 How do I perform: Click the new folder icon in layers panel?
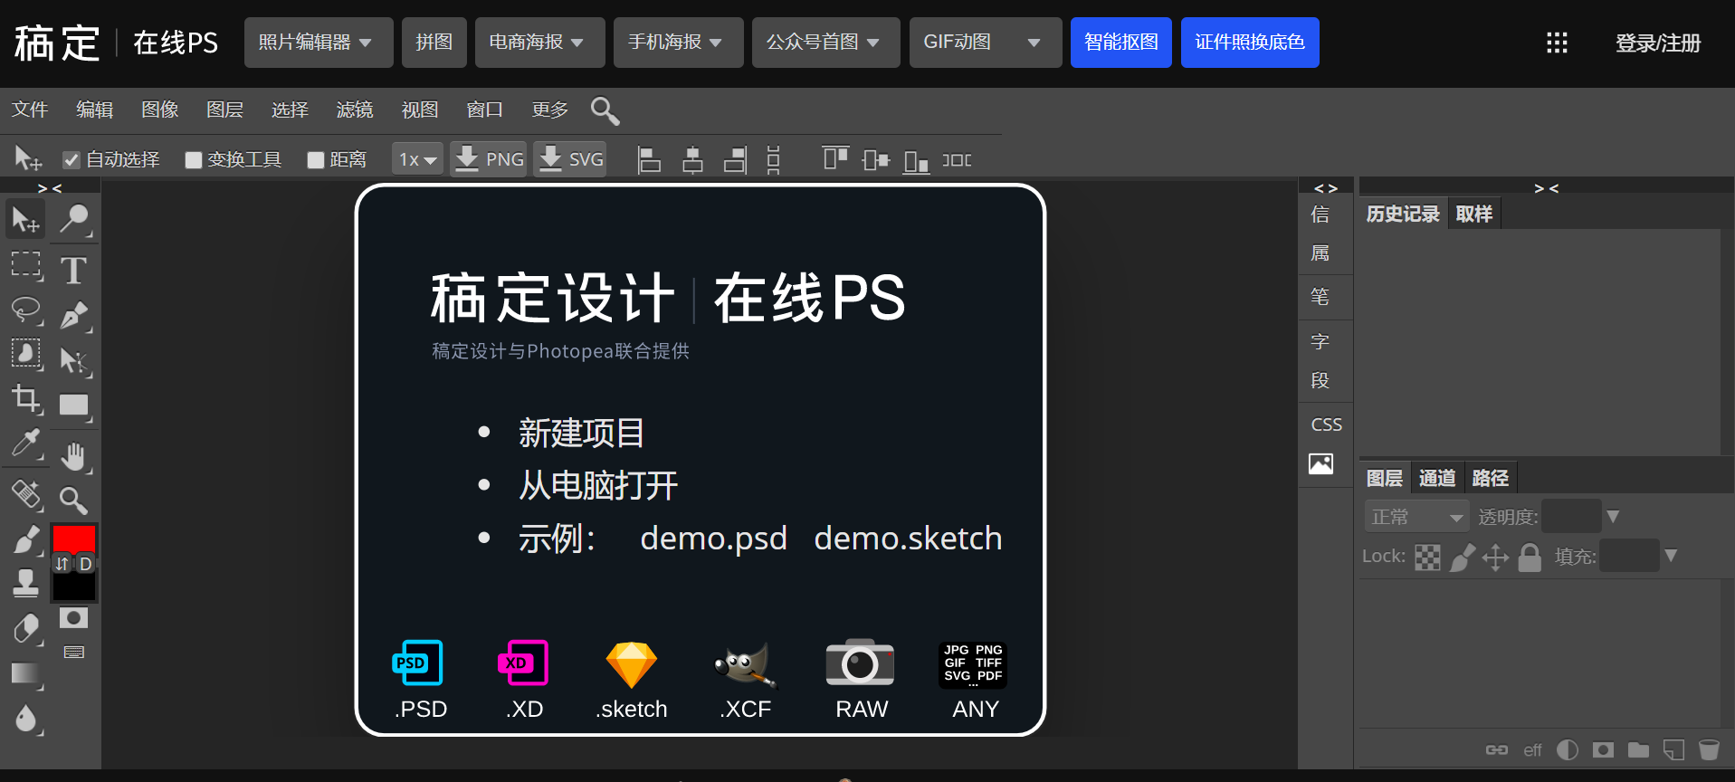pos(1638,749)
